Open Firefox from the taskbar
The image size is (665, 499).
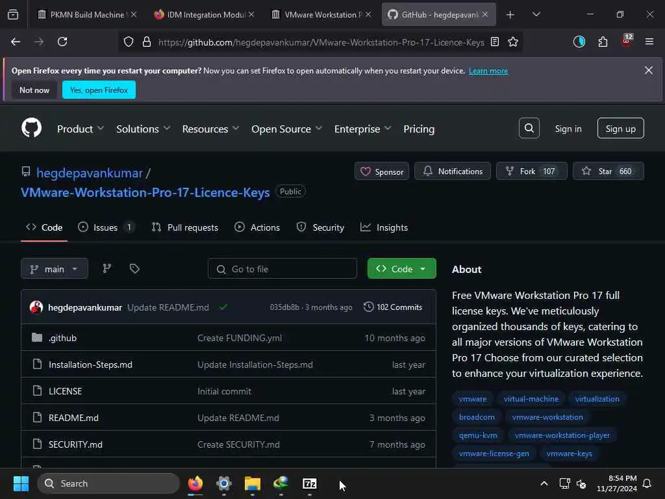(x=195, y=483)
